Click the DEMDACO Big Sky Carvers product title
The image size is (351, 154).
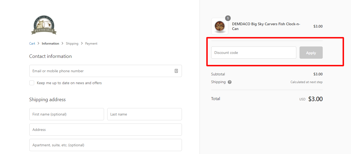point(266,26)
